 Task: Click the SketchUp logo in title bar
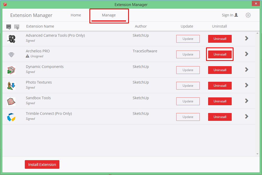pos(5,4)
